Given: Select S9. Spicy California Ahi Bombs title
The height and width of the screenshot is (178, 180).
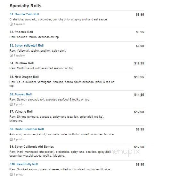Looking at the screenshot, I should (x=32, y=146).
